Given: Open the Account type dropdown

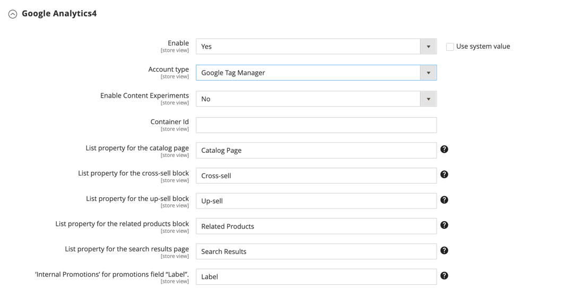Looking at the screenshot, I should point(316,73).
